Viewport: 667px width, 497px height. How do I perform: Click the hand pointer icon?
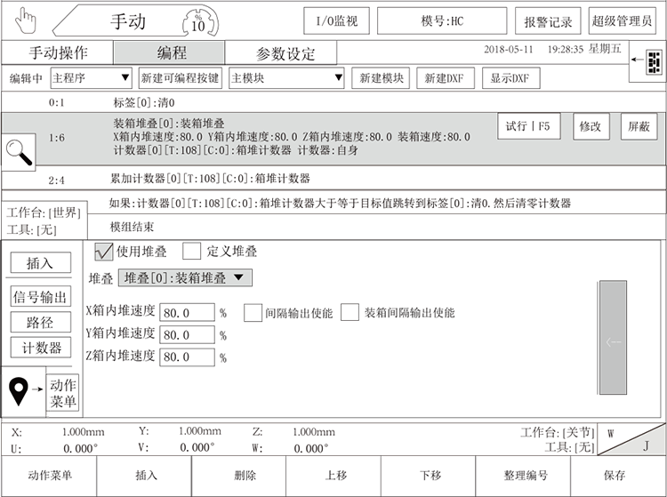(x=27, y=20)
